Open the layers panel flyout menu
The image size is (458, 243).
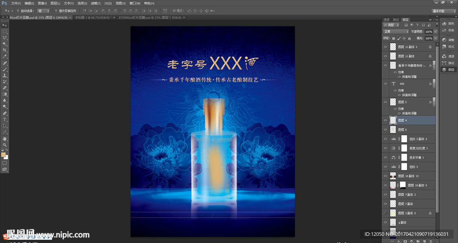[437, 20]
